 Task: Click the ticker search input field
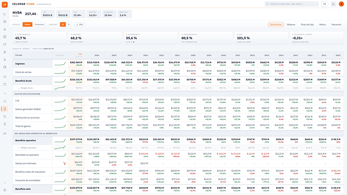tap(292, 4)
